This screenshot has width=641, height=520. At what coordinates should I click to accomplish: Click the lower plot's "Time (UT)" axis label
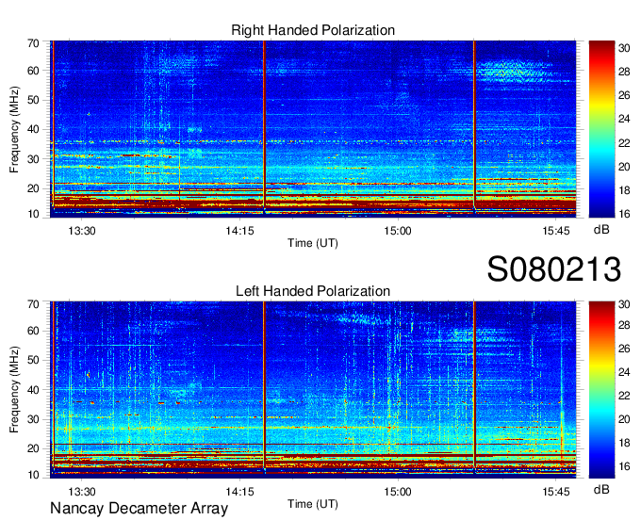pyautogui.click(x=313, y=504)
